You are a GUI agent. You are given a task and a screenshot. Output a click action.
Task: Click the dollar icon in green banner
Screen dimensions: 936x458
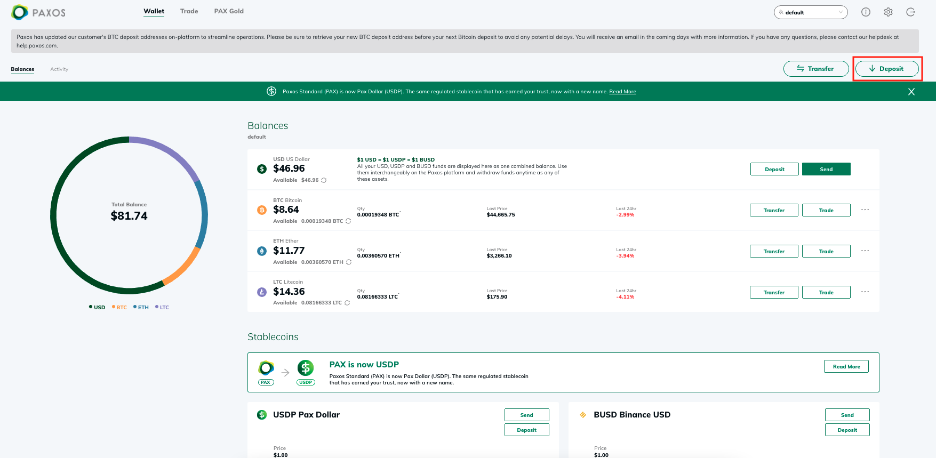(271, 91)
